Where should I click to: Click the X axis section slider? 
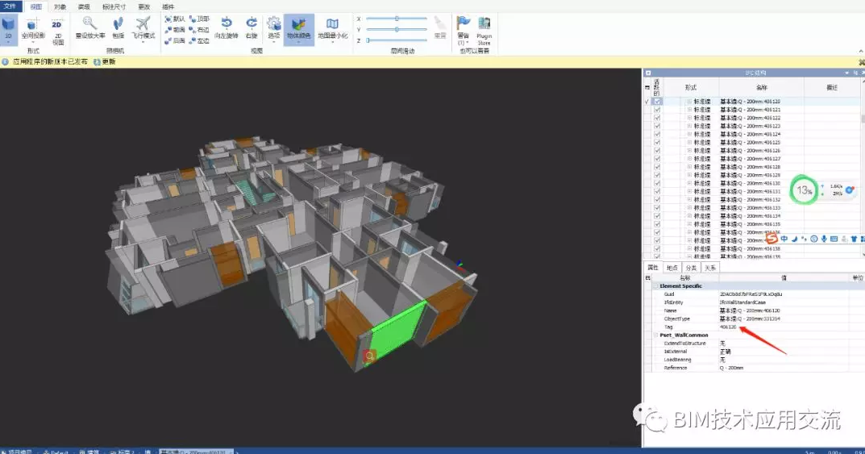[x=397, y=19]
